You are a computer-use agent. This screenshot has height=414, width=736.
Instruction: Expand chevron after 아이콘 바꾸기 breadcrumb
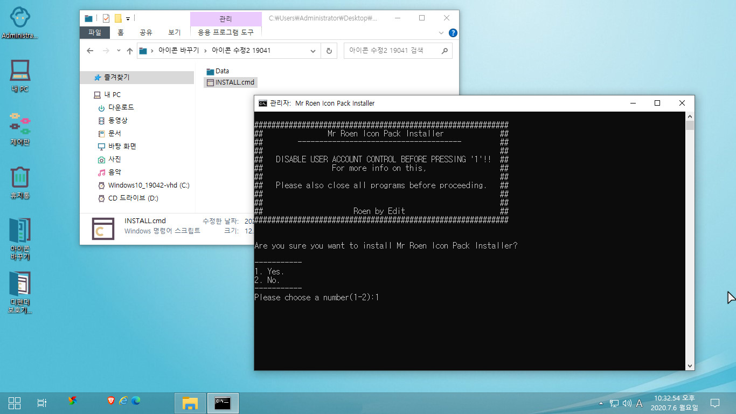pos(206,51)
